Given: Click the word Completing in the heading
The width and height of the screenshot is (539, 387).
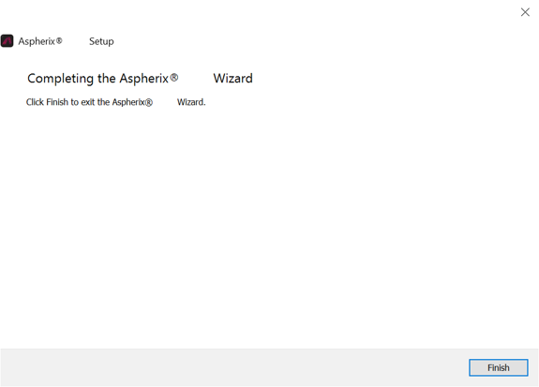Looking at the screenshot, I should (61, 79).
